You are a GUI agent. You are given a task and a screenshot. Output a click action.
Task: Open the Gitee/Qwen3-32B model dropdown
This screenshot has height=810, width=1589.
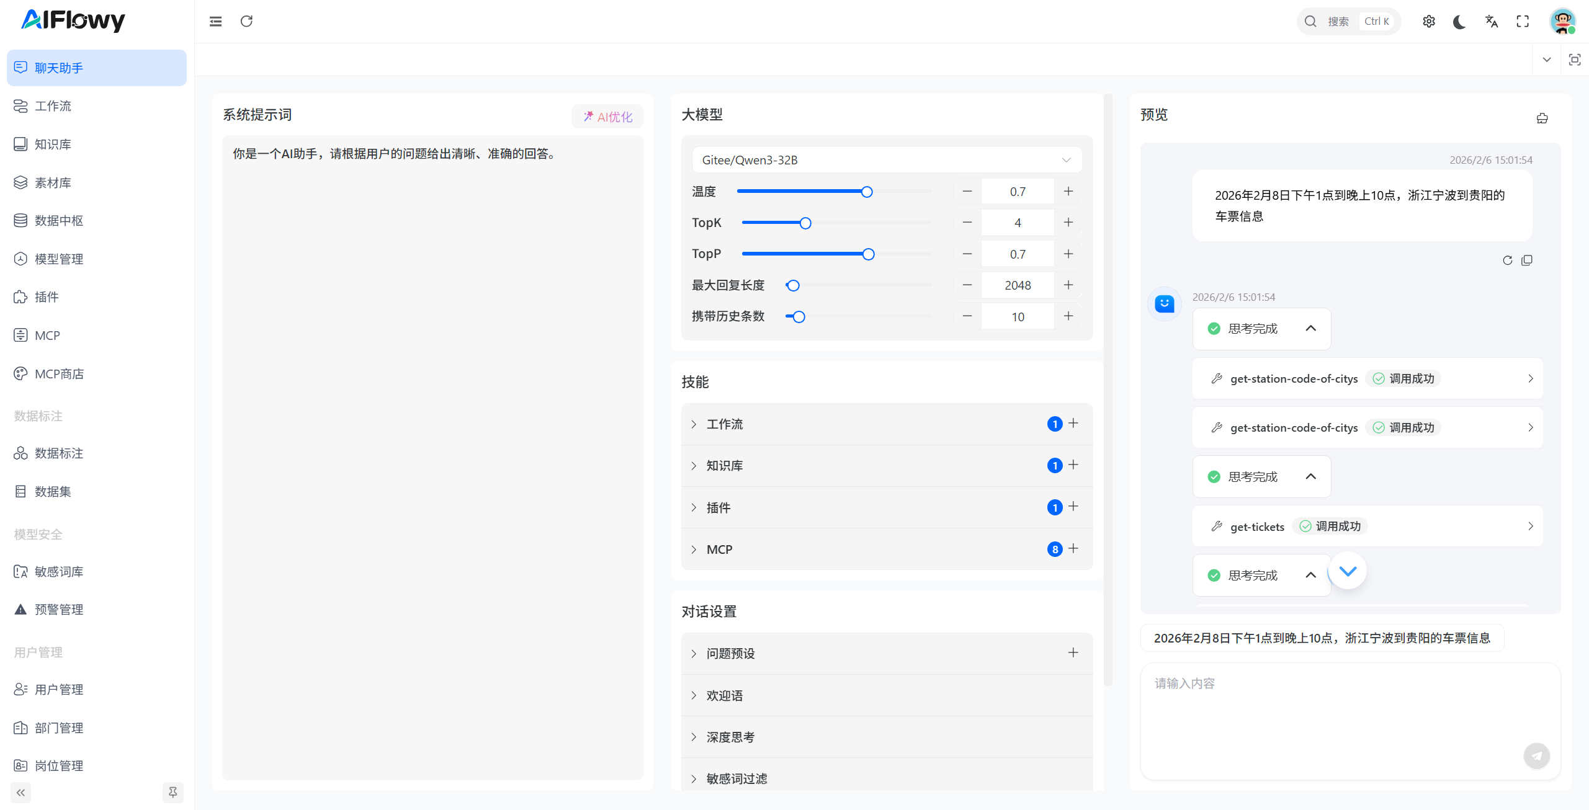click(x=886, y=160)
